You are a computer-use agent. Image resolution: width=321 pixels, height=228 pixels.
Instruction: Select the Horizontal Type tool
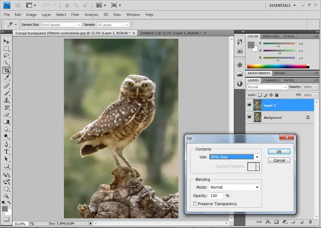(x=6, y=152)
